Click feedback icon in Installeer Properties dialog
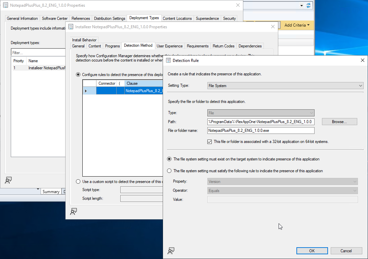 coord(73,211)
